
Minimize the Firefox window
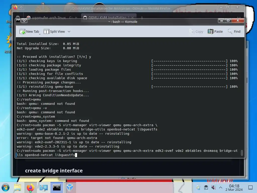(x=221, y=7)
